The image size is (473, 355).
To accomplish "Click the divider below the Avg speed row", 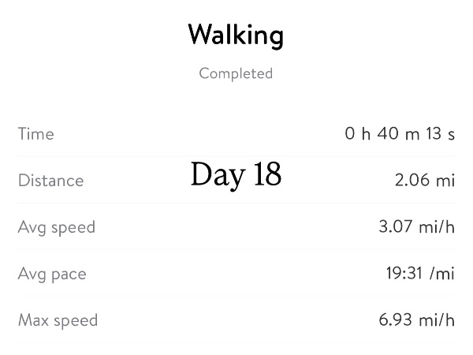I will point(236,249).
